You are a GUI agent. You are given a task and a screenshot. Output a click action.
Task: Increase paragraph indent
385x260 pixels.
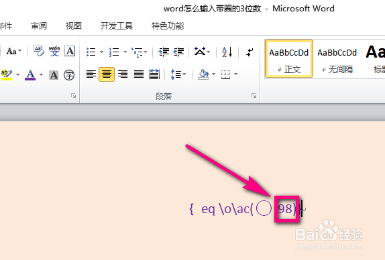(x=178, y=52)
